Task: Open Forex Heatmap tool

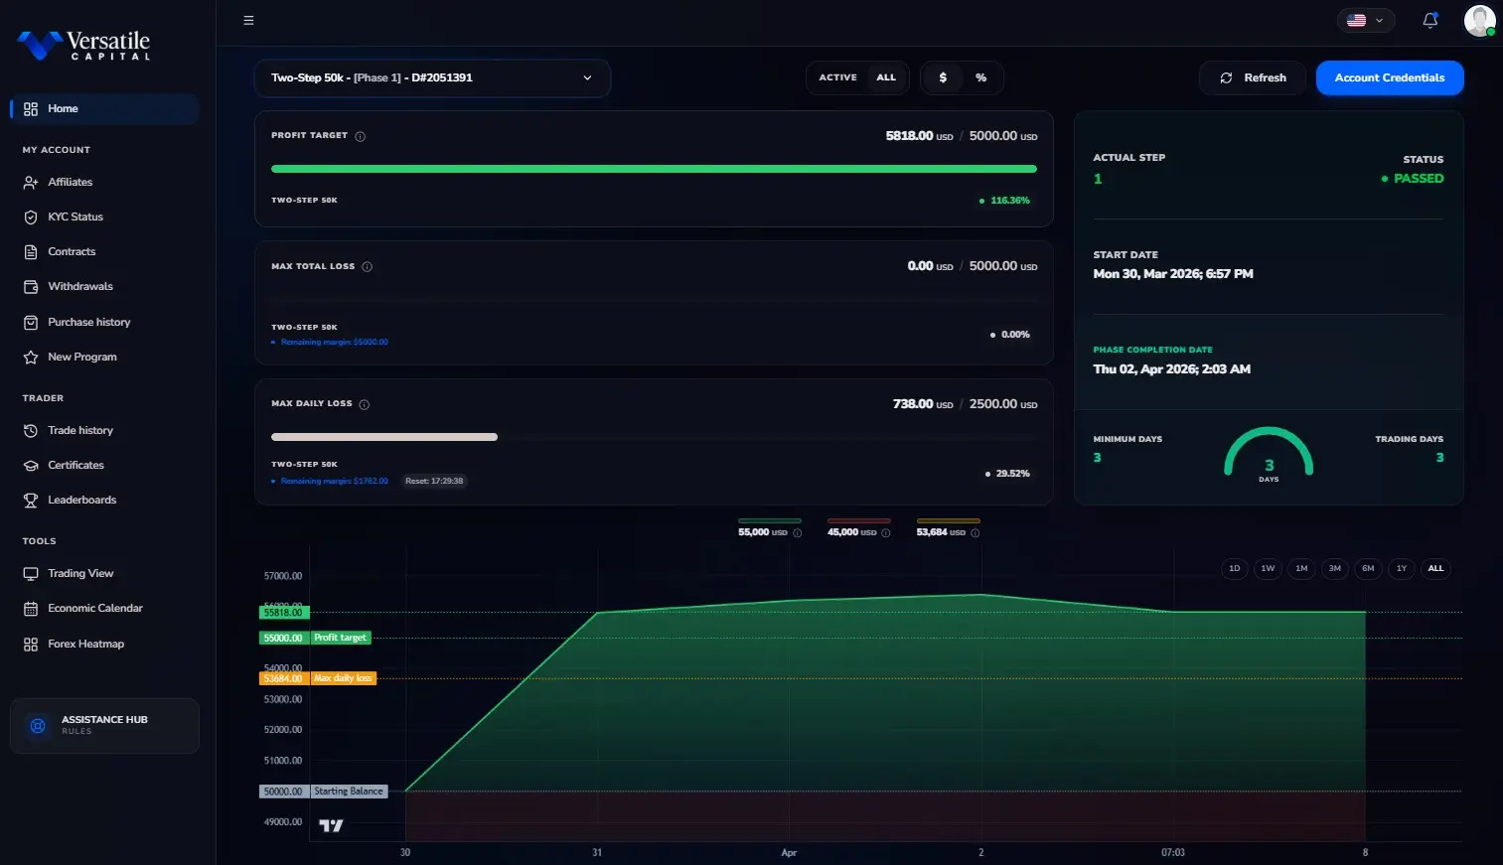Action: tap(85, 645)
